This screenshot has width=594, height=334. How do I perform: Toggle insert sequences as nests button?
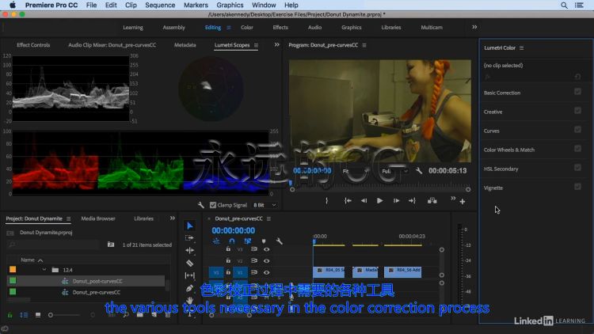216,241
